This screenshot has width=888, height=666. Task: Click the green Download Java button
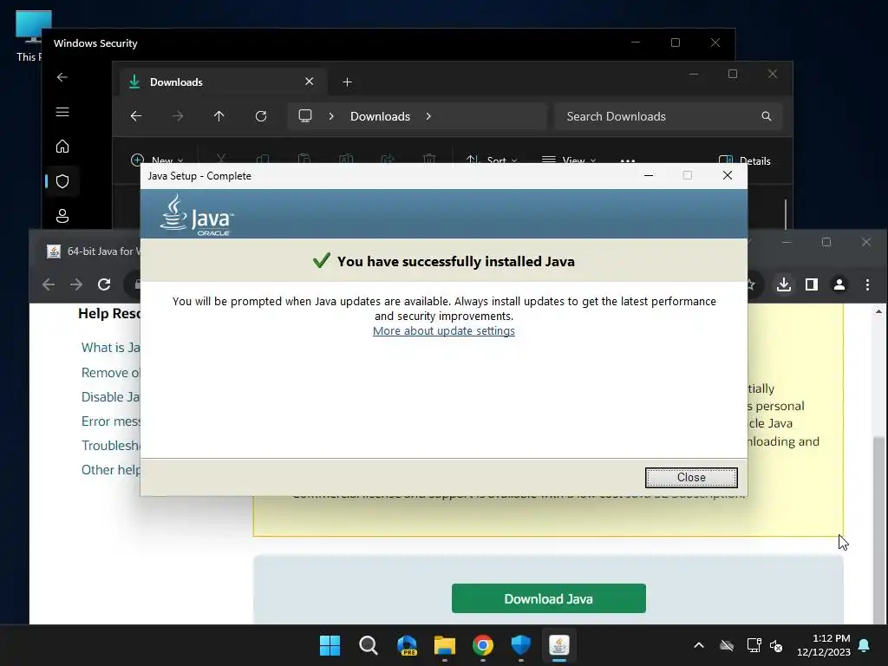(x=548, y=598)
